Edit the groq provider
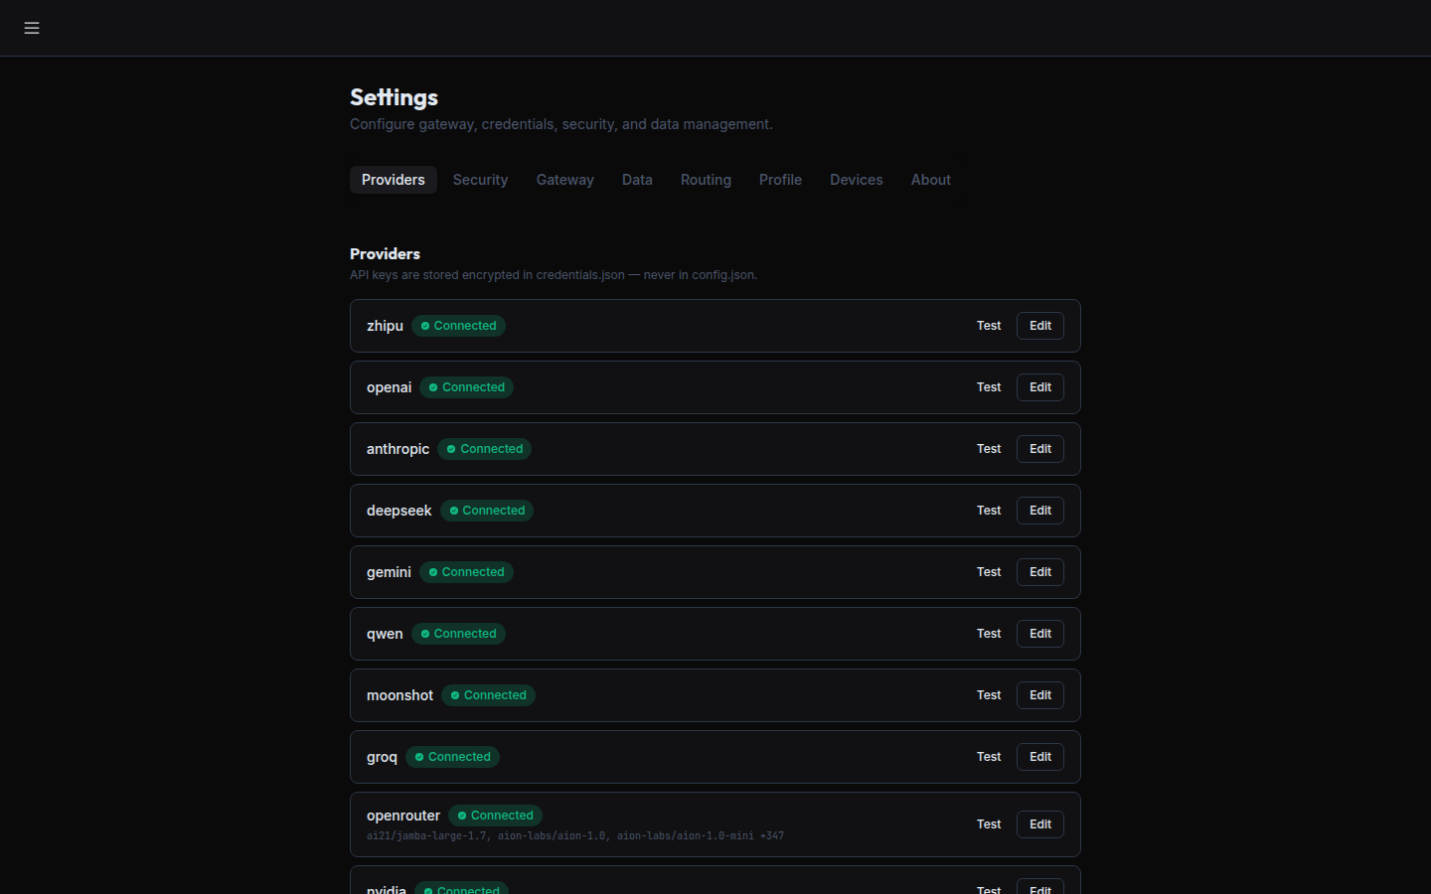1431x894 pixels. (1040, 757)
